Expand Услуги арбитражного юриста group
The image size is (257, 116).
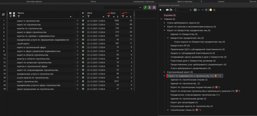tap(164, 23)
